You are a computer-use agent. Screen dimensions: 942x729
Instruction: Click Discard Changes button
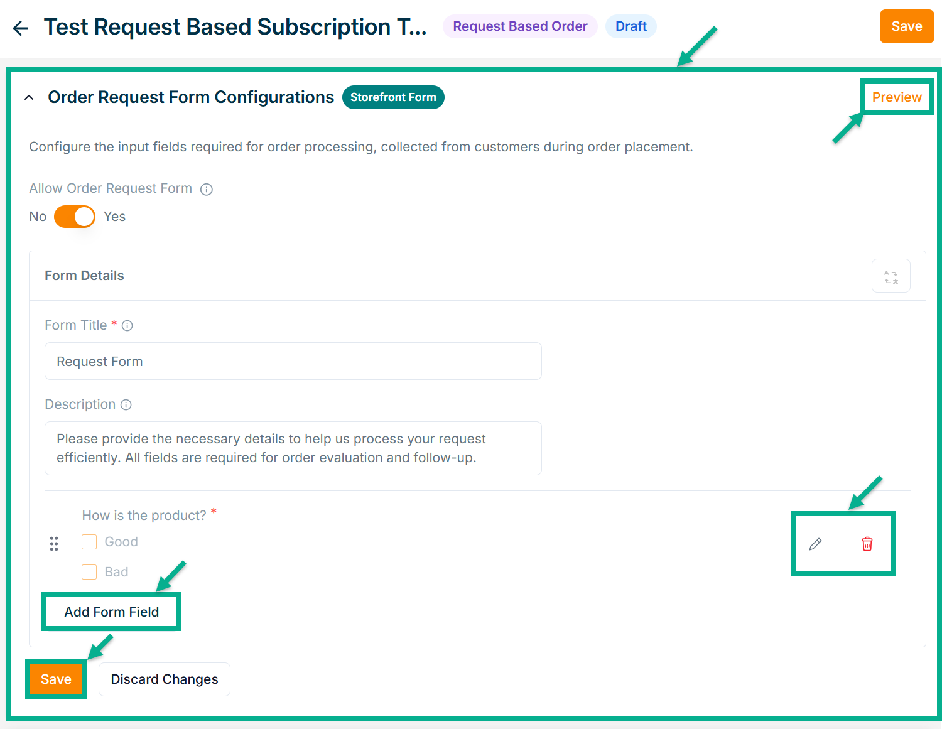pyautogui.click(x=165, y=679)
